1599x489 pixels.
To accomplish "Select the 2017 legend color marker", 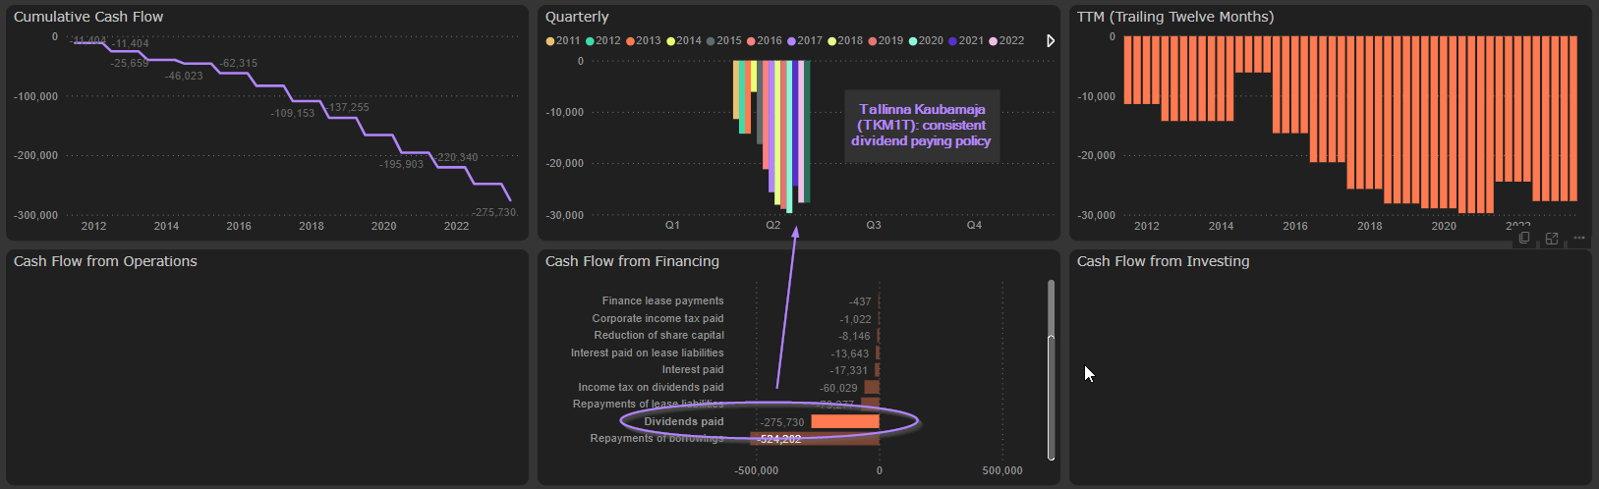I will pos(791,41).
